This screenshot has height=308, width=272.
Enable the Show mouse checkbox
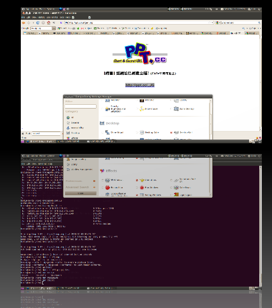point(137,109)
